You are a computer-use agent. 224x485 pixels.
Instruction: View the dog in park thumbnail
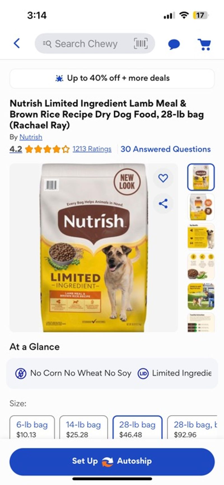pyautogui.click(x=201, y=297)
